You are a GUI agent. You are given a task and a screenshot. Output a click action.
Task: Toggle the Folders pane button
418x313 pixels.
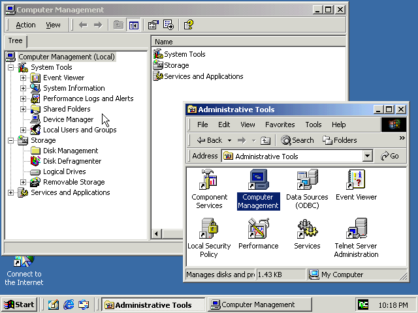(x=340, y=140)
